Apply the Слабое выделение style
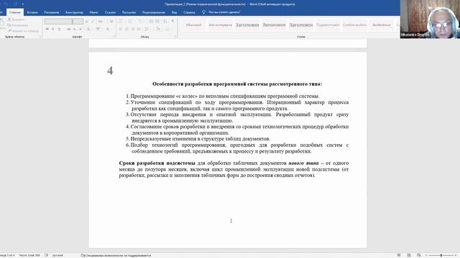The height and width of the screenshot is (258, 460). pos(354,25)
